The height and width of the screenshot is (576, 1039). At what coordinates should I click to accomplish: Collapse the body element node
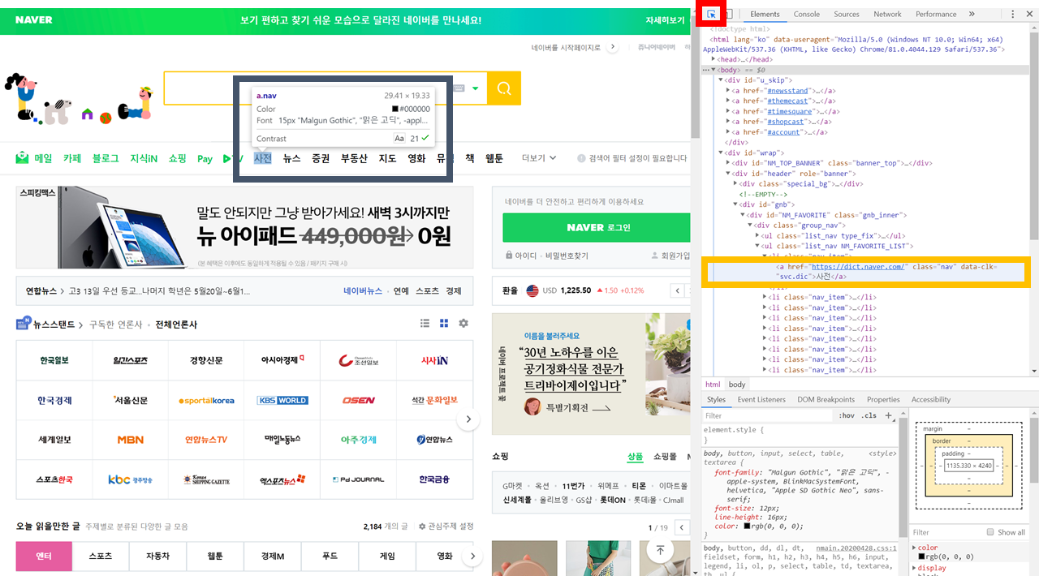[x=714, y=70]
